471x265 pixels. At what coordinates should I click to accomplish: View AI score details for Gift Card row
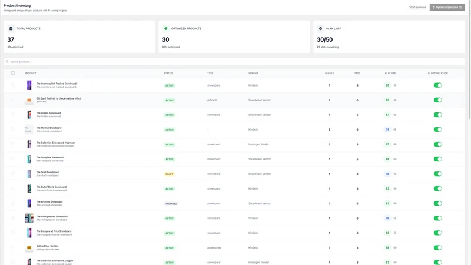point(394,100)
